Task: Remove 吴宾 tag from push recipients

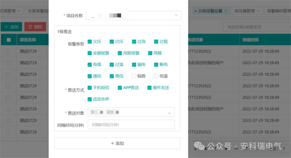Action: (x=117, y=112)
